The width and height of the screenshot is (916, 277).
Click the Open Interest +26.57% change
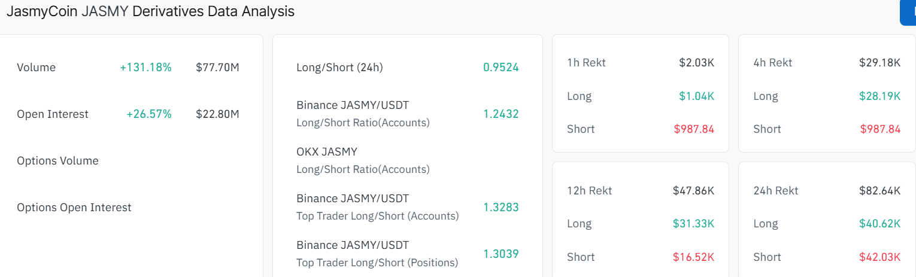(148, 114)
